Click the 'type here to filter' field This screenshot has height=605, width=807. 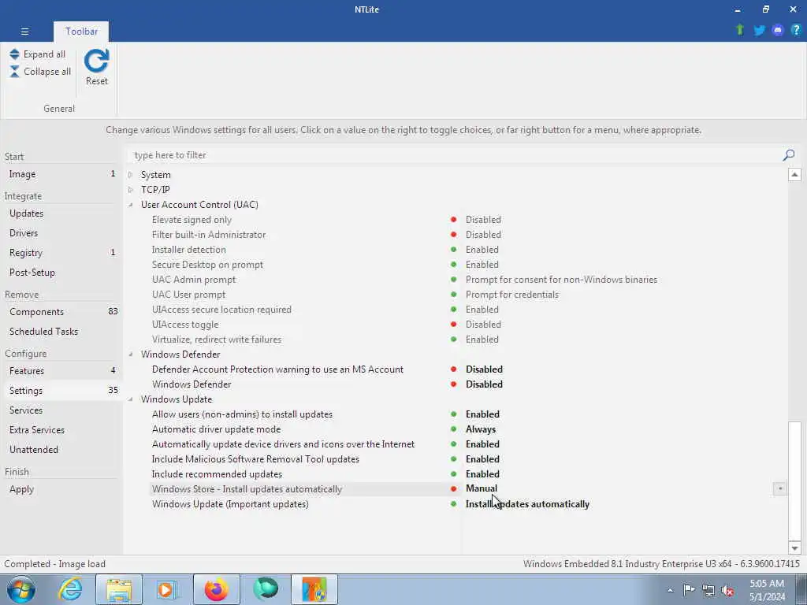[x=456, y=155]
